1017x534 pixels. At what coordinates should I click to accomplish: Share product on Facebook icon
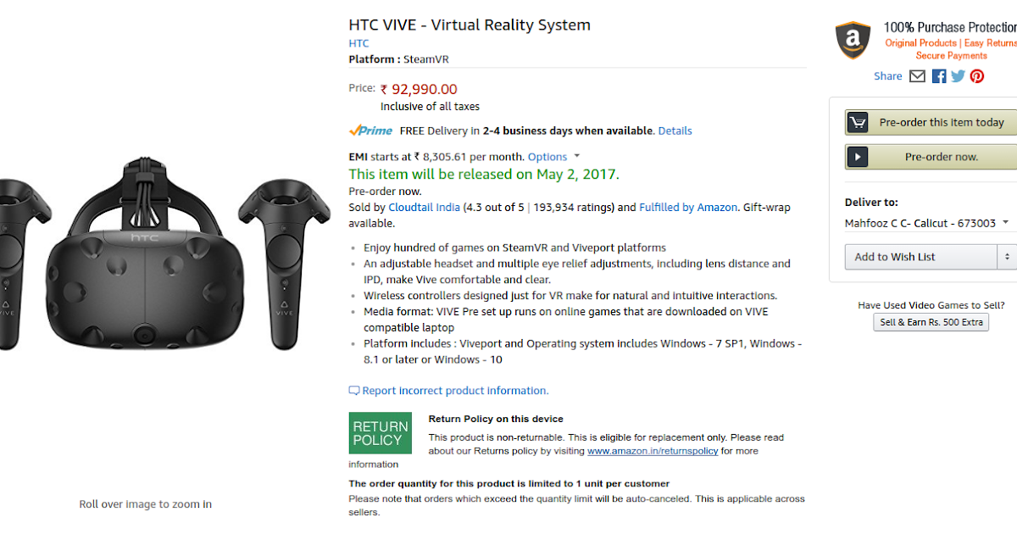pos(939,76)
